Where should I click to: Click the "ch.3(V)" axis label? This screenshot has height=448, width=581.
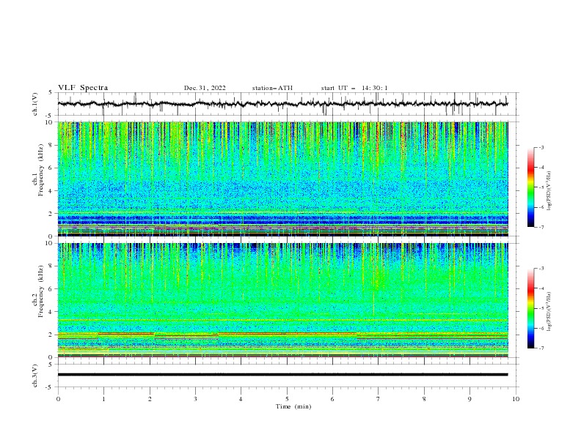tap(35, 376)
